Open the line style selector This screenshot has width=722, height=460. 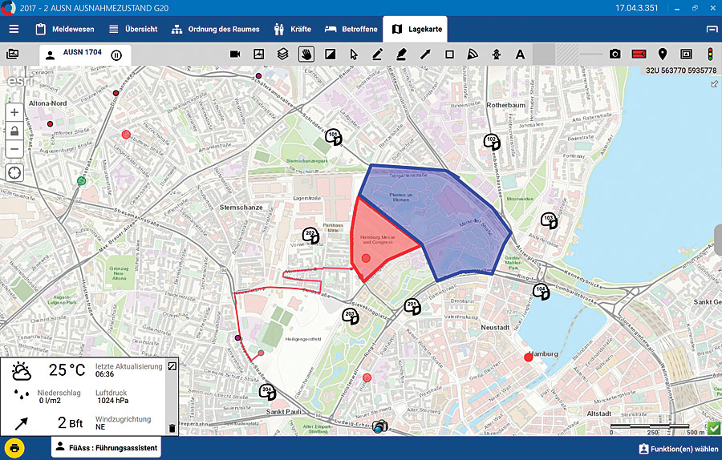pos(590,54)
